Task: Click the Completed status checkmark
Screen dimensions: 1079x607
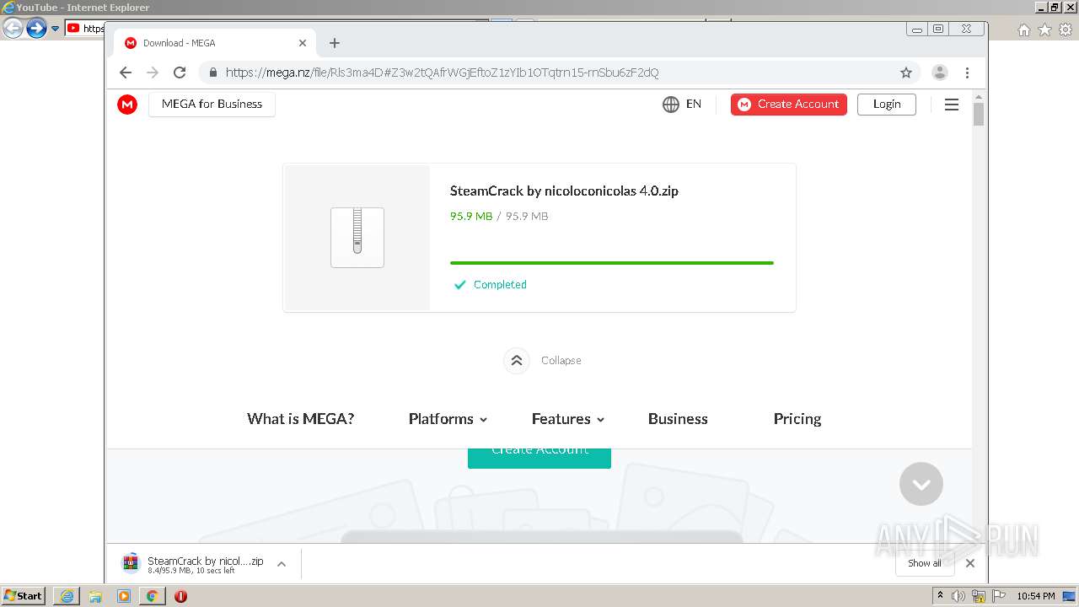Action: point(459,285)
